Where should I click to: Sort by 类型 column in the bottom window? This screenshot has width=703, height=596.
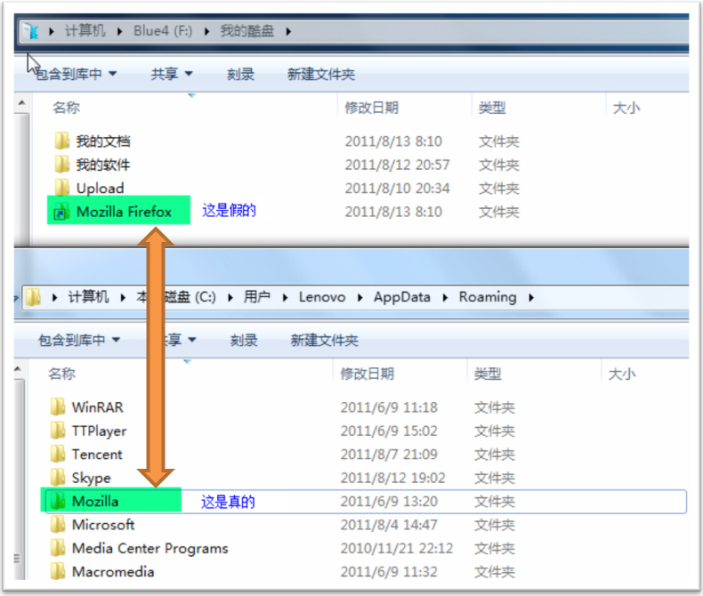point(488,374)
